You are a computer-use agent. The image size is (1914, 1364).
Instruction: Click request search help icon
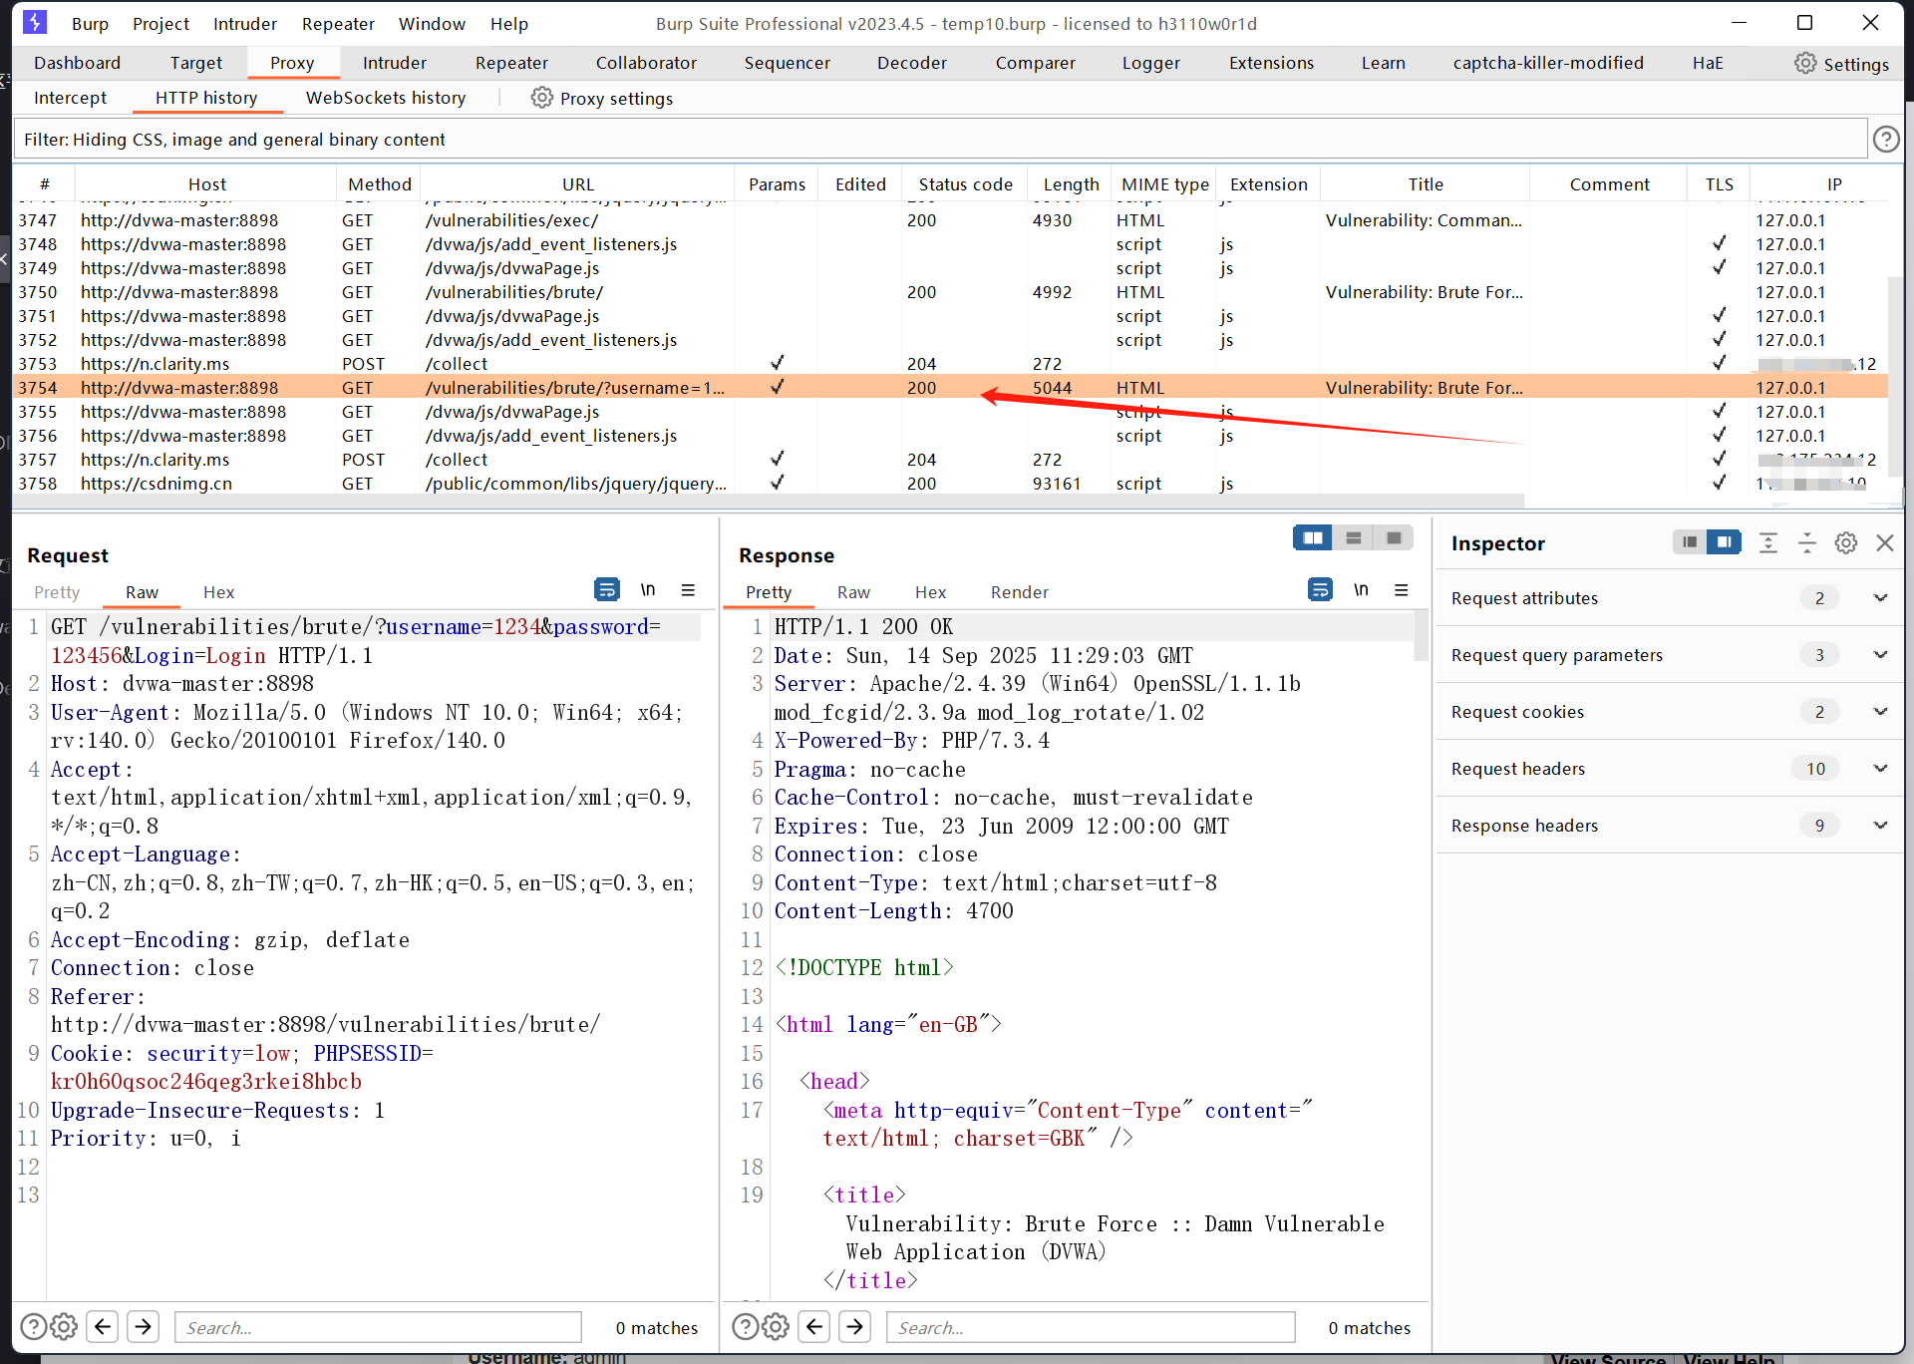tap(33, 1326)
